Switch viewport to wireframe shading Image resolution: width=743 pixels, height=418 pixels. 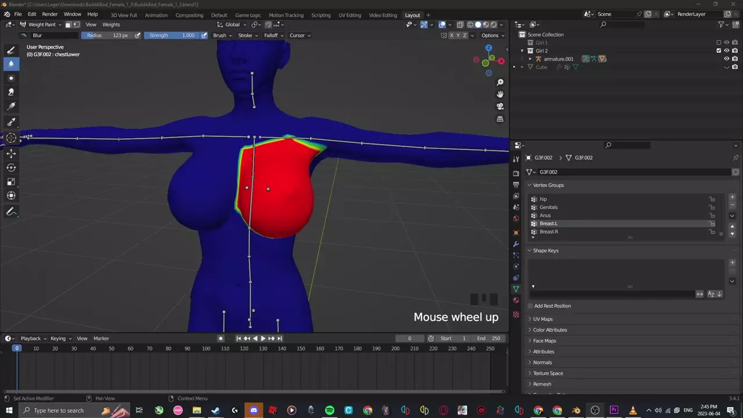[469, 24]
